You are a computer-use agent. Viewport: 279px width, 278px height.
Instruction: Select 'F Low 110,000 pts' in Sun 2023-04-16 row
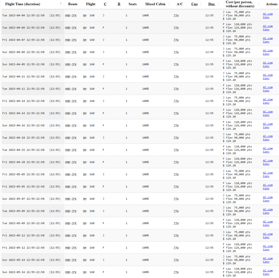coord(237,122)
